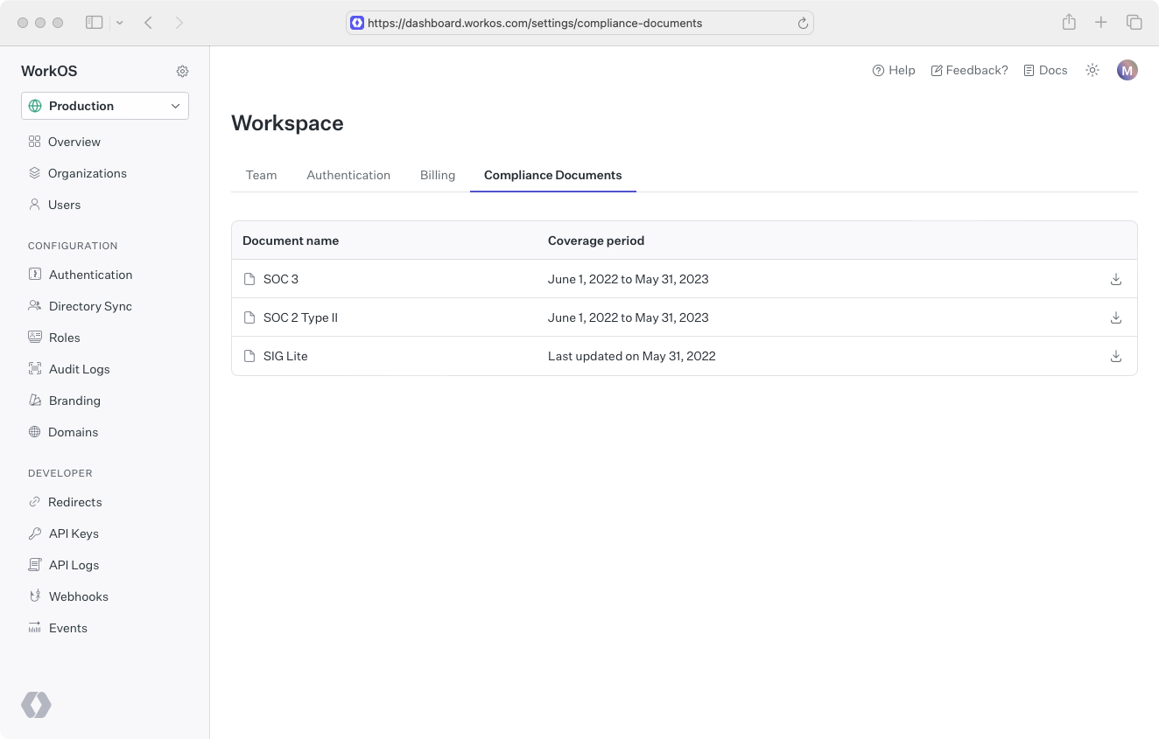This screenshot has width=1159, height=739.
Task: Click the profile avatar with letter M
Action: click(1127, 70)
